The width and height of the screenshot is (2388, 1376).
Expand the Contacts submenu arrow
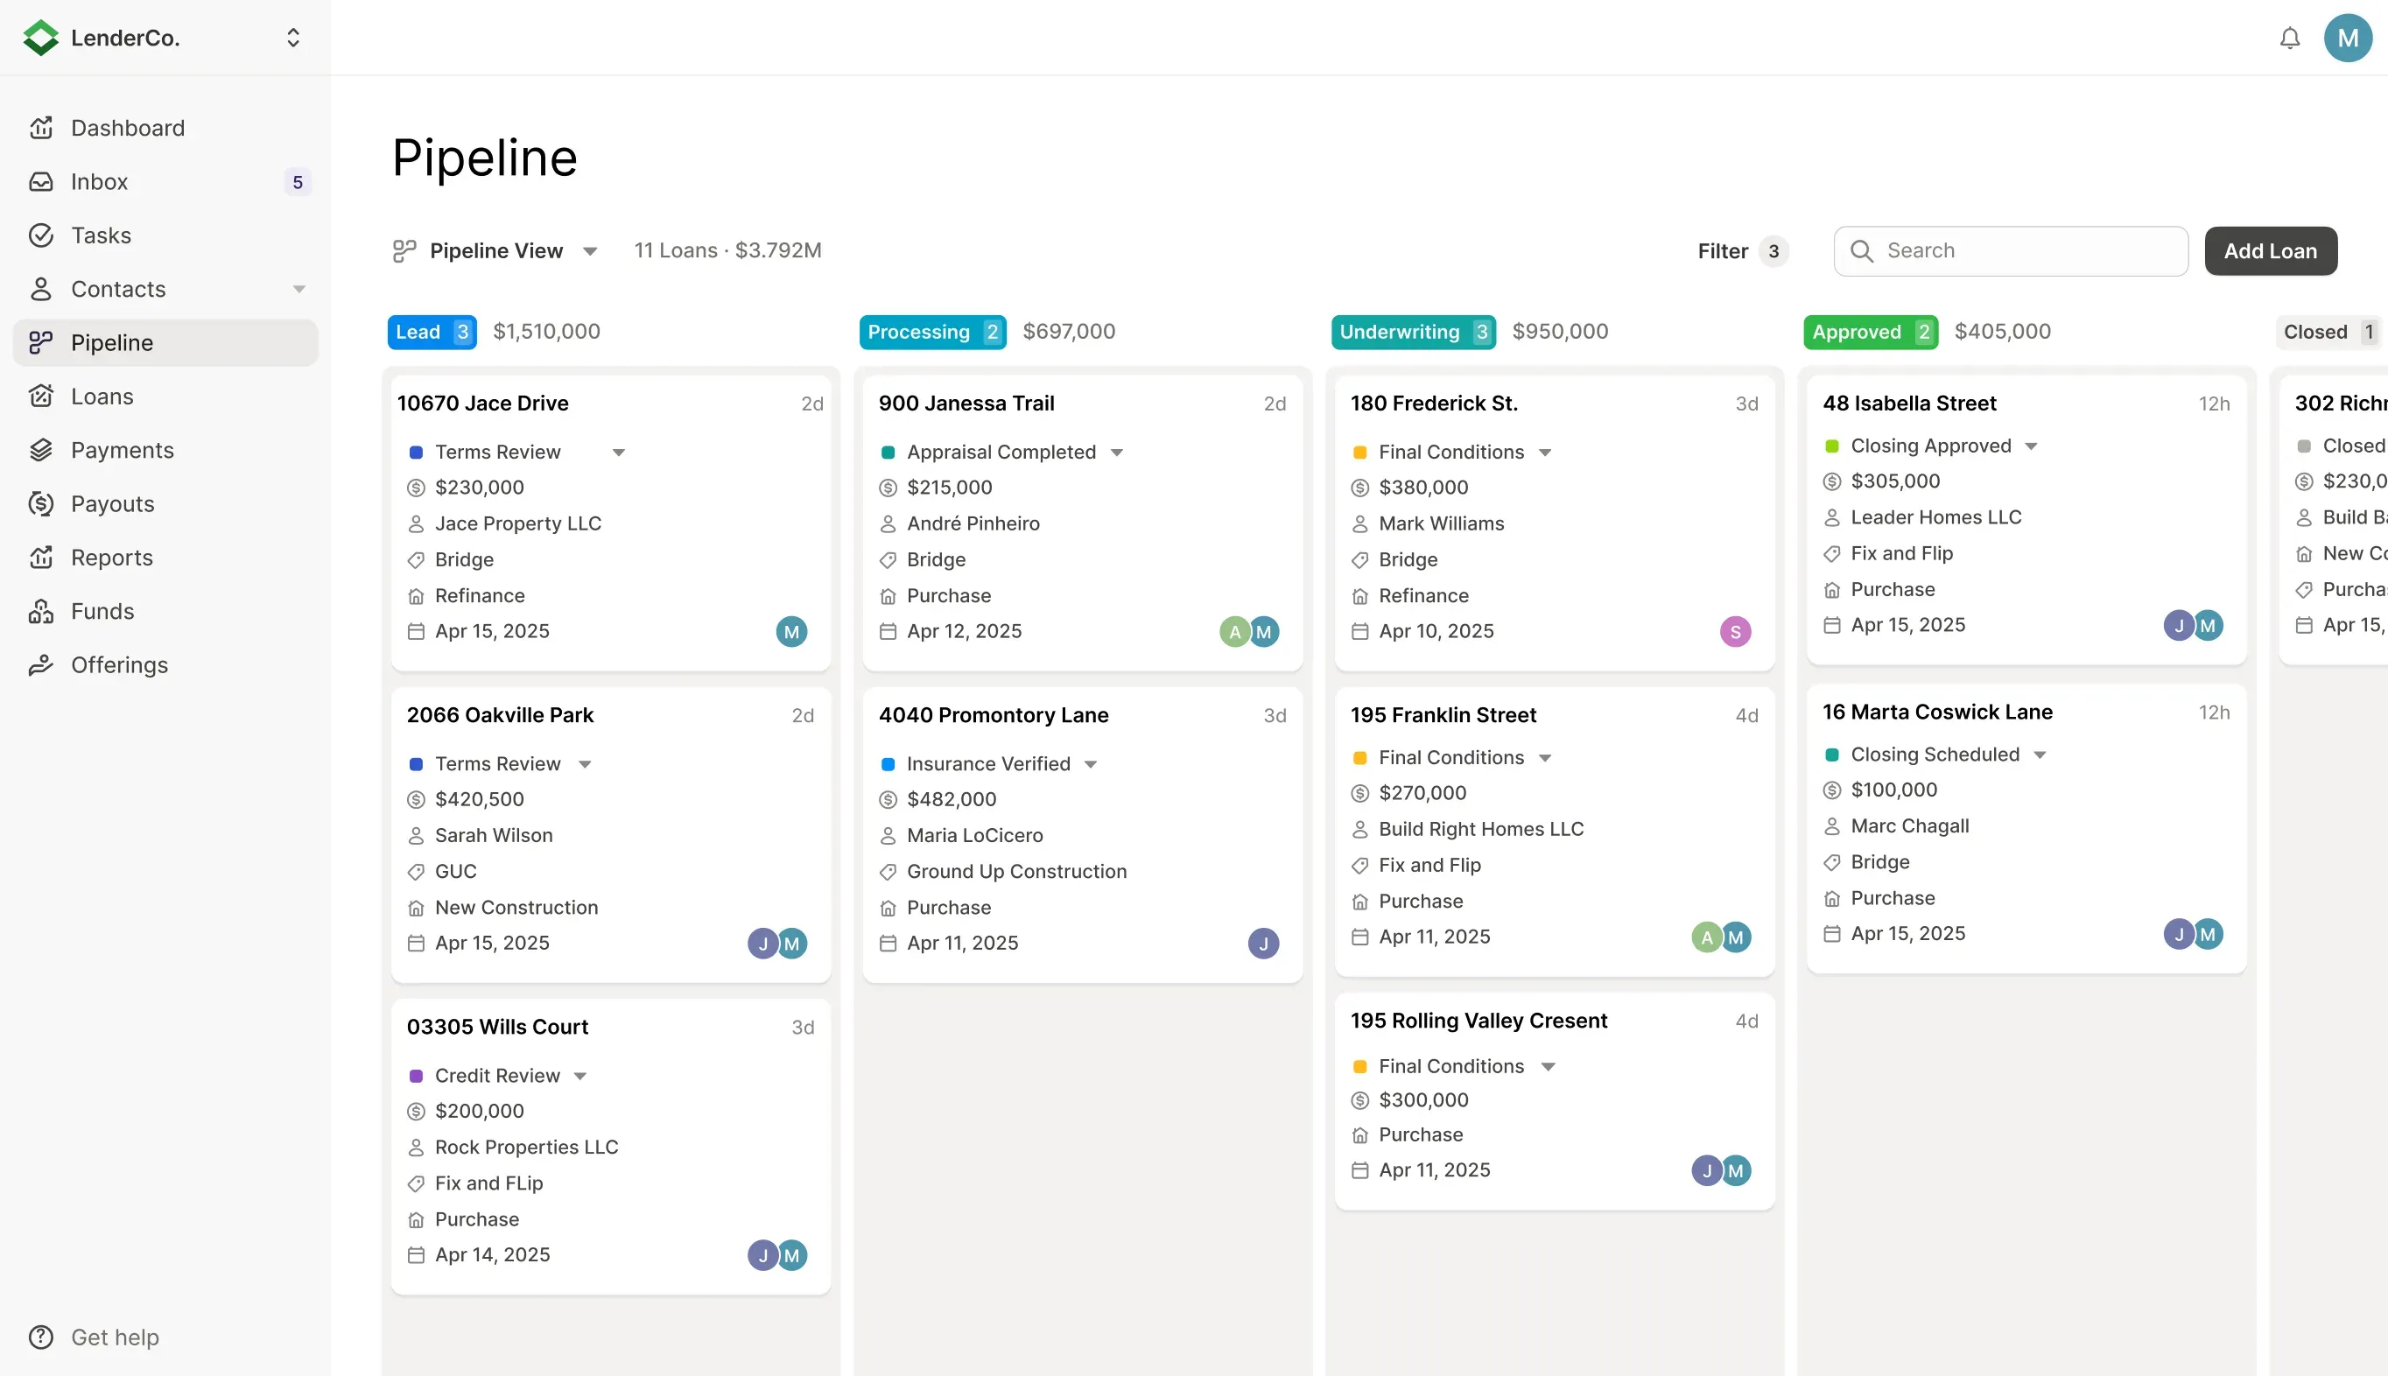(x=298, y=289)
